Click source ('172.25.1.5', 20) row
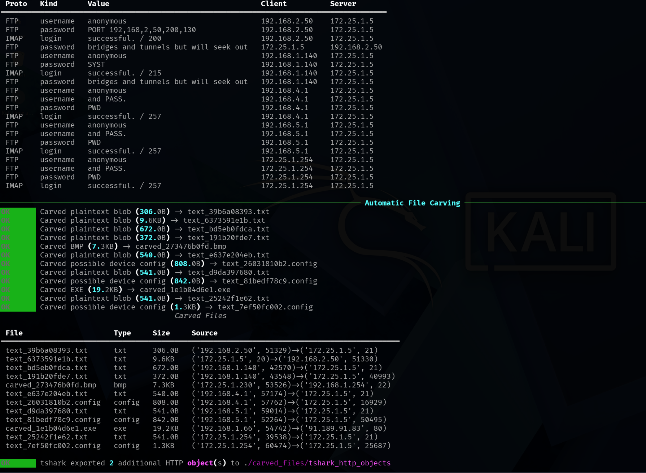The width and height of the screenshot is (646, 473). [285, 359]
